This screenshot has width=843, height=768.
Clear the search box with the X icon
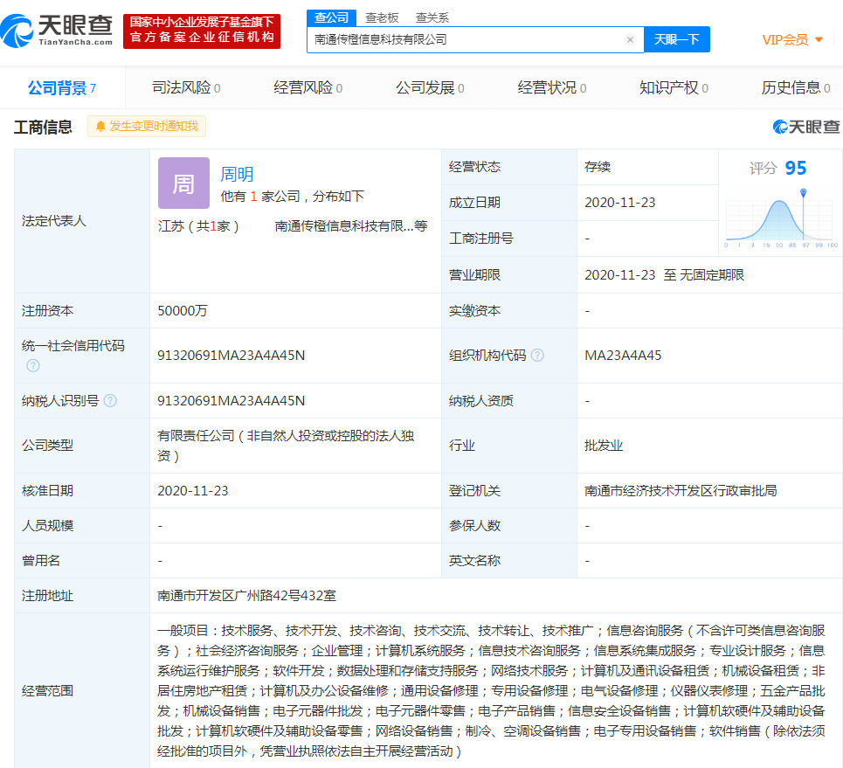(x=630, y=40)
